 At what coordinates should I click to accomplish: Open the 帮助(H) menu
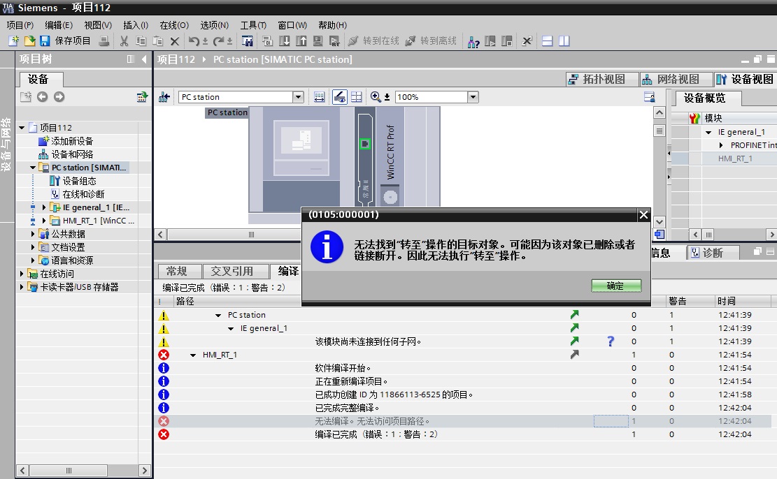(332, 25)
